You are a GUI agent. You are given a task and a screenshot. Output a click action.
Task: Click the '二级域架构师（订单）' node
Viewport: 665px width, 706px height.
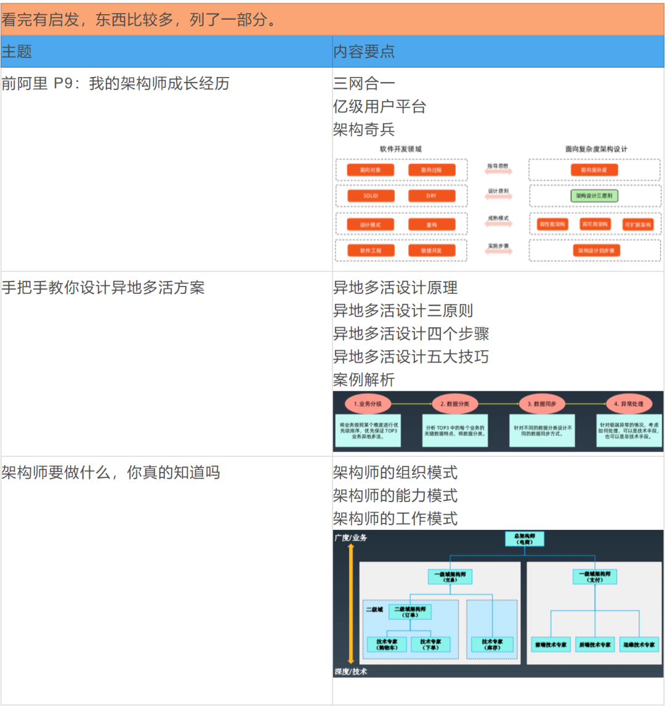410,612
